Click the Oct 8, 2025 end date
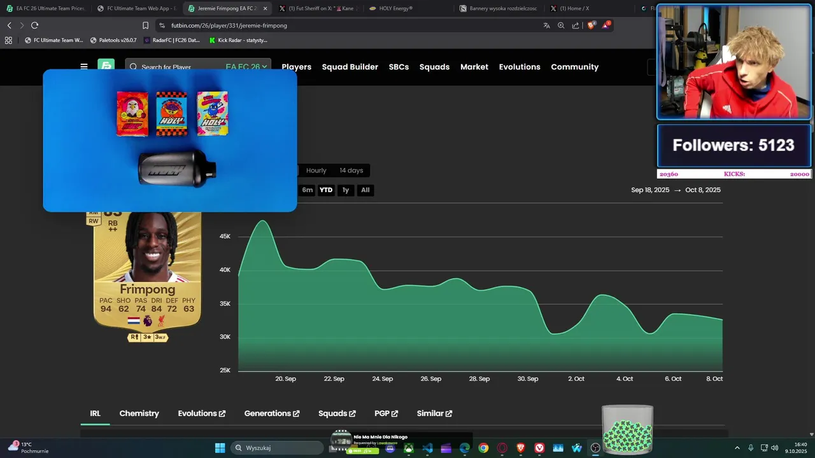This screenshot has height=458, width=815. coord(703,190)
